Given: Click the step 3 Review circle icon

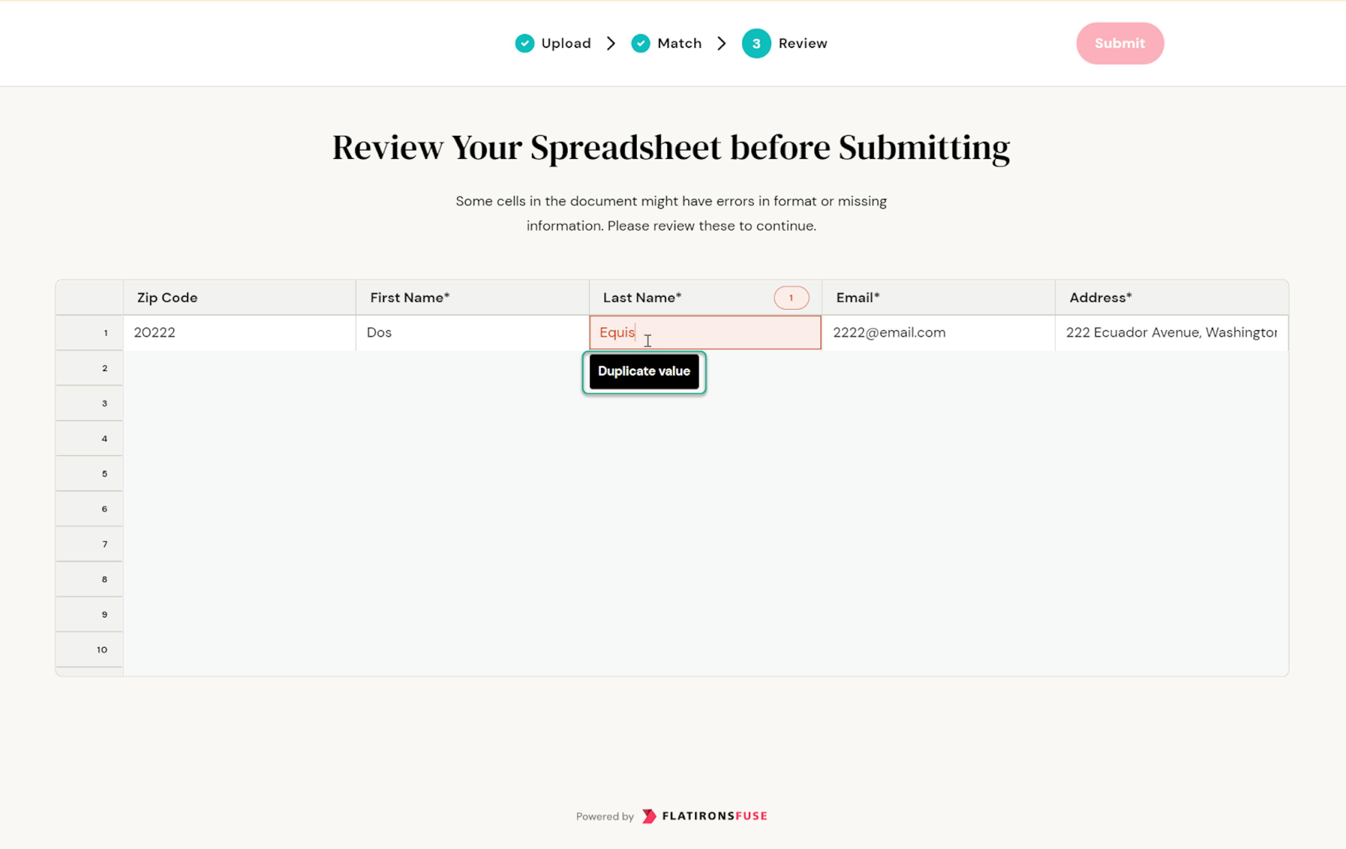Looking at the screenshot, I should 756,43.
